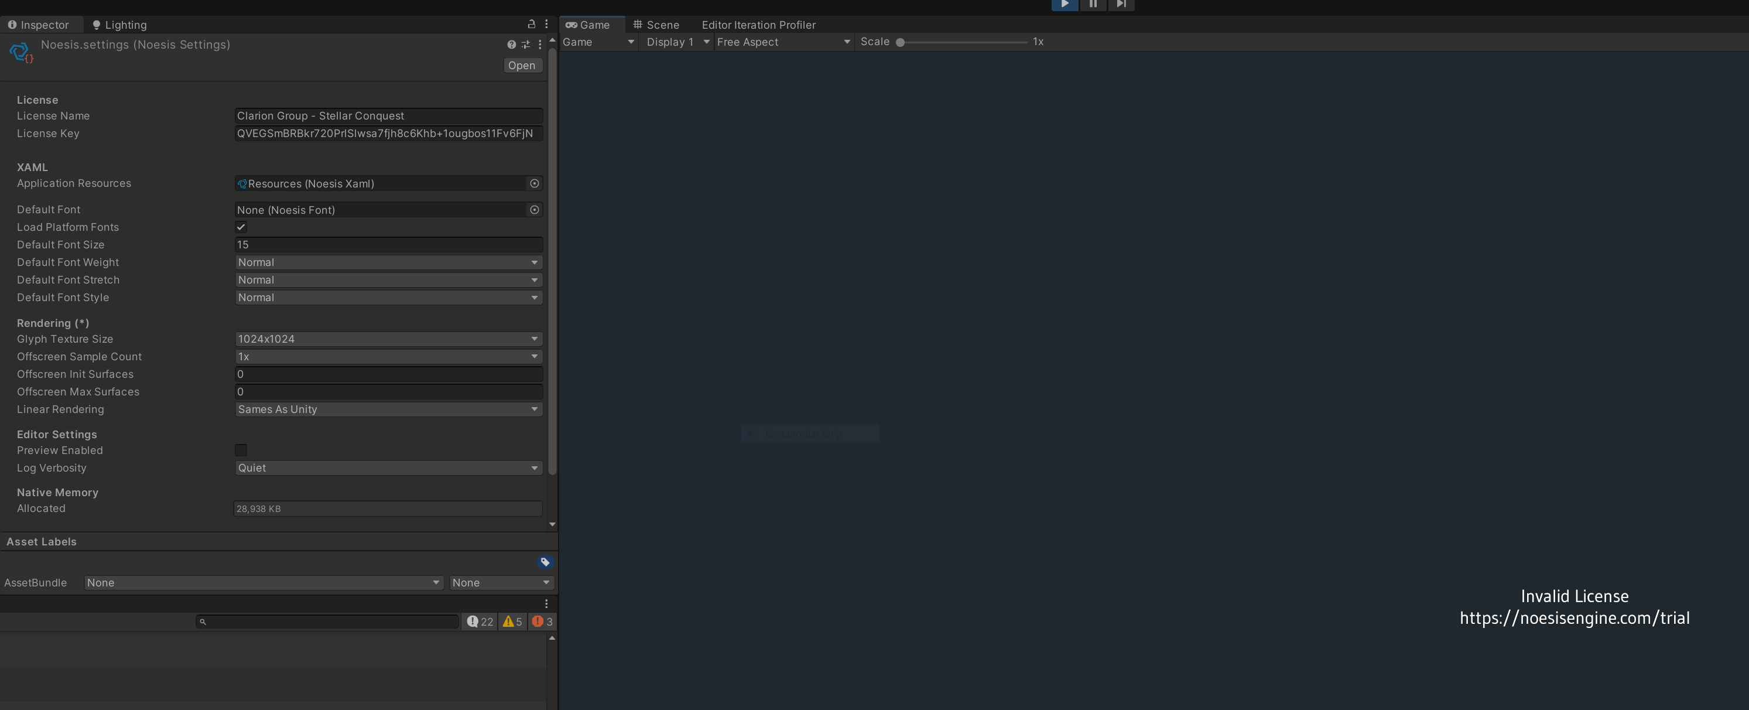Open the Default Font Stretch dropdown
Viewport: 1749px width, 710px height.
tap(388, 280)
